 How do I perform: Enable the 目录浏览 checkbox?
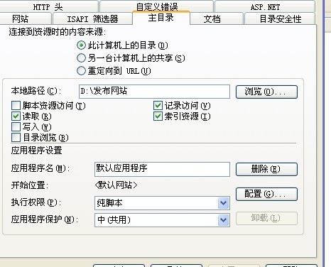16,137
